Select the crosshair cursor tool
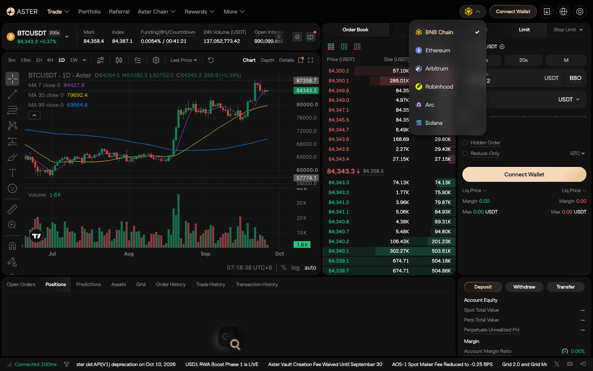 coord(12,79)
